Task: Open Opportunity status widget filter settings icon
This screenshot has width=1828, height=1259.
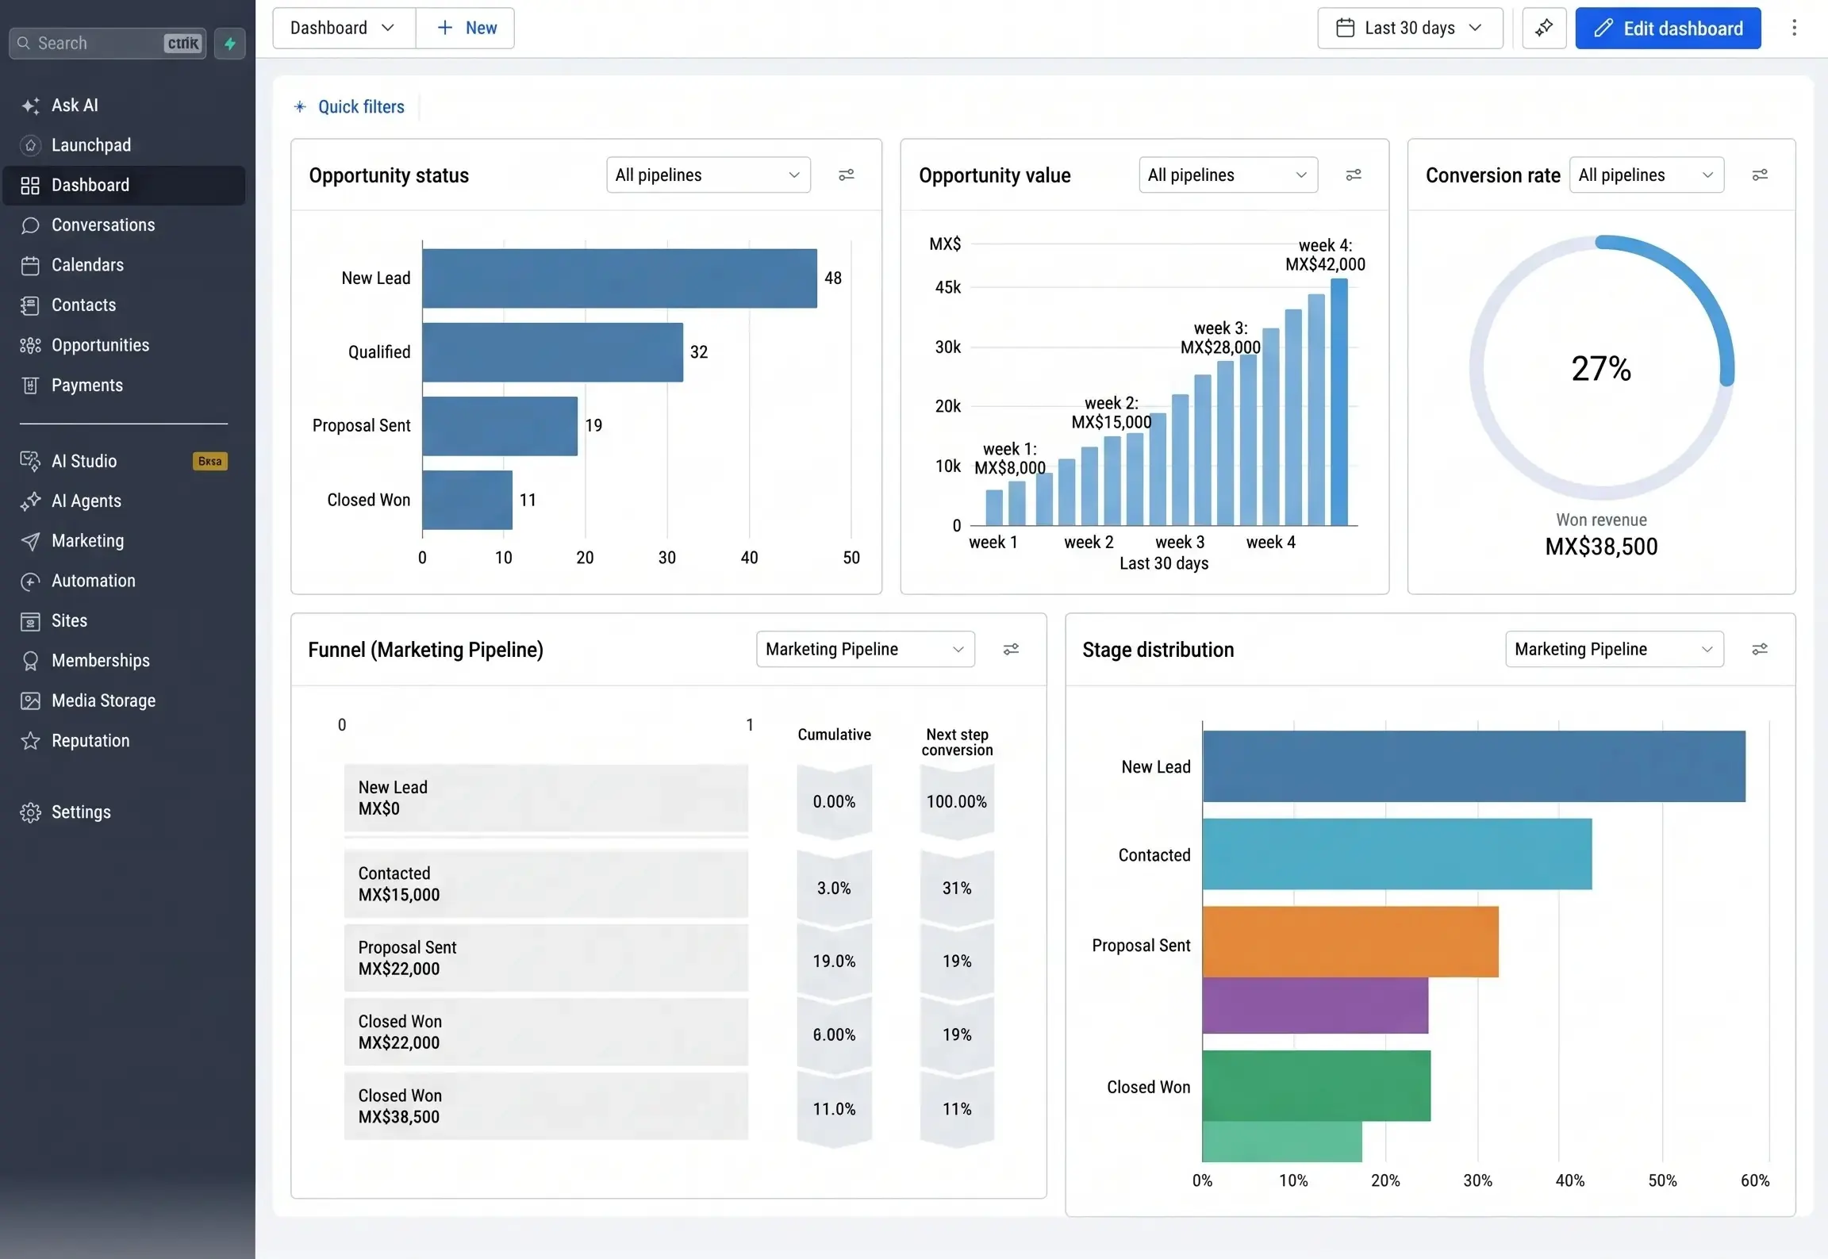Action: 847,175
